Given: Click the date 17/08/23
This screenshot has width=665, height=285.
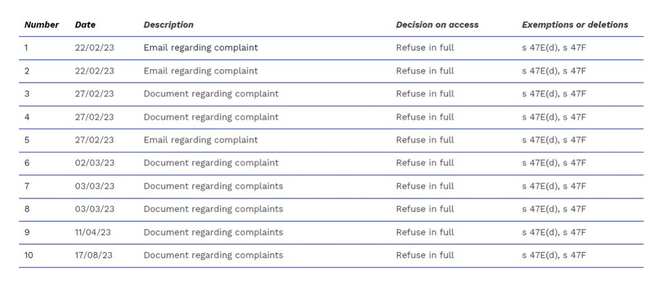Looking at the screenshot, I should point(94,255).
